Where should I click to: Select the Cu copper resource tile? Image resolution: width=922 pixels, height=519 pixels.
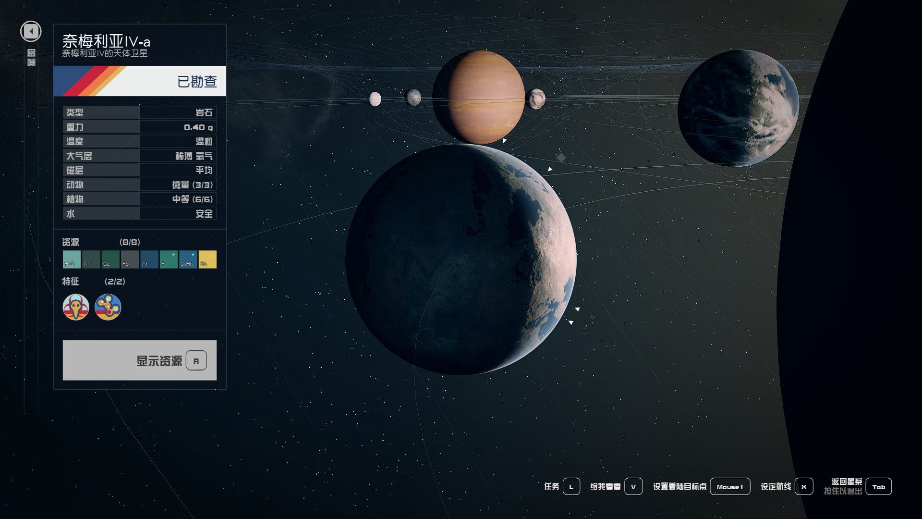110,259
